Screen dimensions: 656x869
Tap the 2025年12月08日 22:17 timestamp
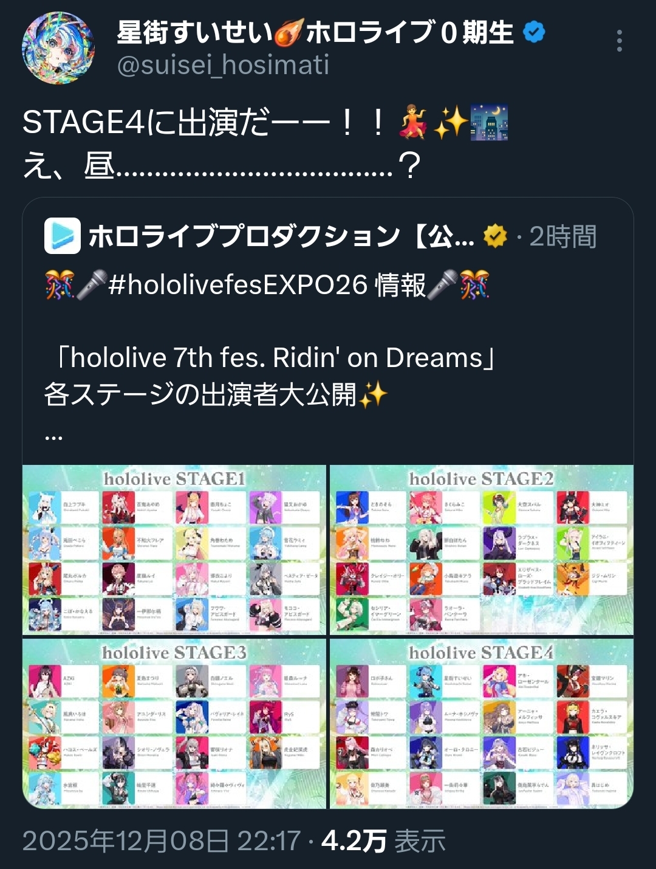tap(162, 841)
